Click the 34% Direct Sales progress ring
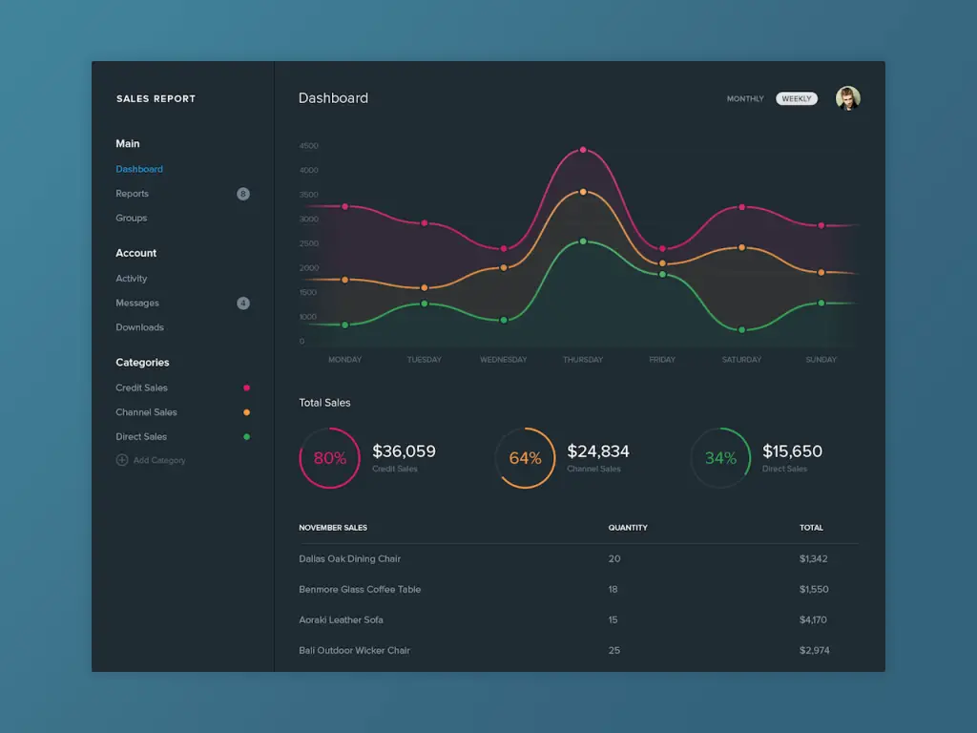This screenshot has height=733, width=977. pyautogui.click(x=720, y=458)
